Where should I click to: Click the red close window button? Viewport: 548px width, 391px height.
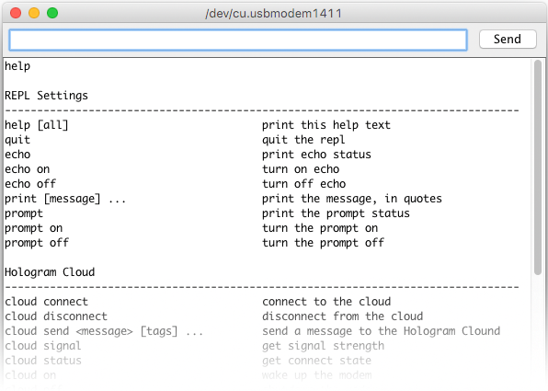point(16,13)
